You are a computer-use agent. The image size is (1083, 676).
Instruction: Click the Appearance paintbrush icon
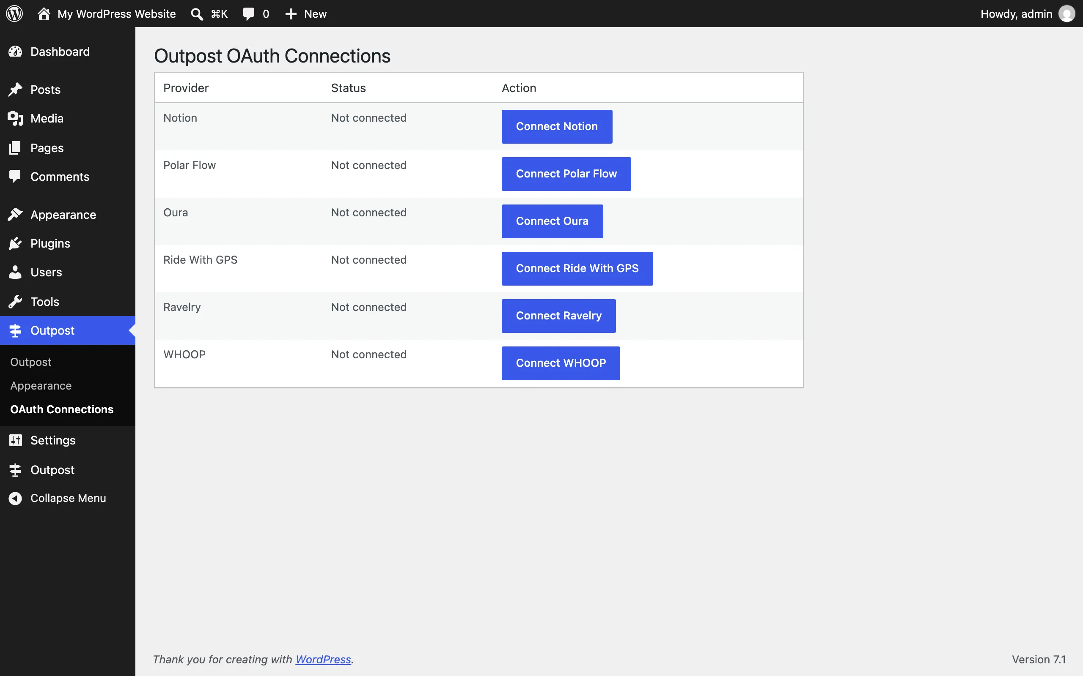[15, 215]
